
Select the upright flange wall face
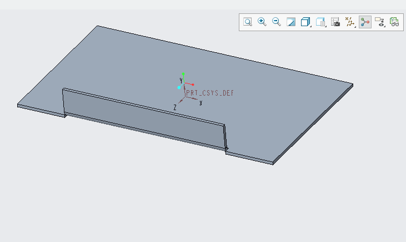(x=145, y=120)
